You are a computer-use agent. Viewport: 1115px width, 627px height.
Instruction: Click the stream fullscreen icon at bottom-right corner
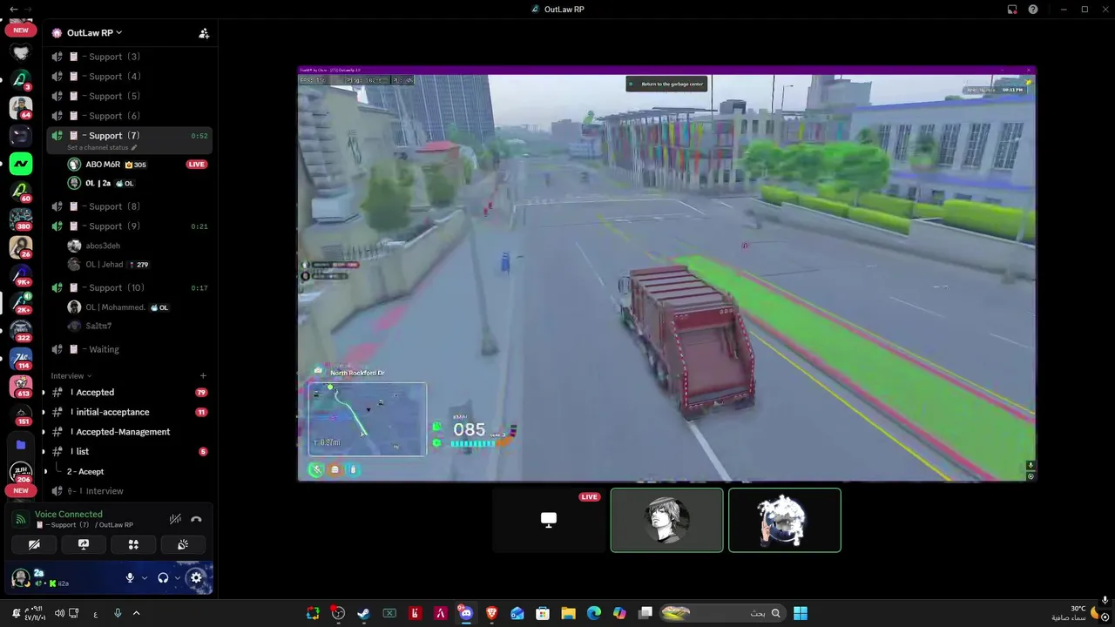(1031, 476)
